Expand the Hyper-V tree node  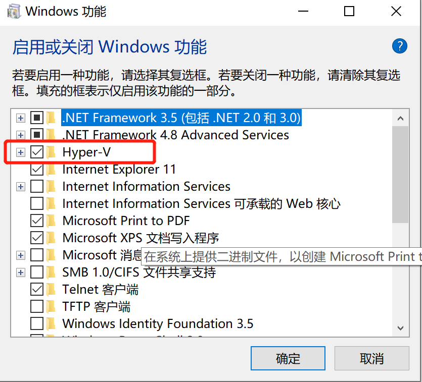click(x=20, y=152)
